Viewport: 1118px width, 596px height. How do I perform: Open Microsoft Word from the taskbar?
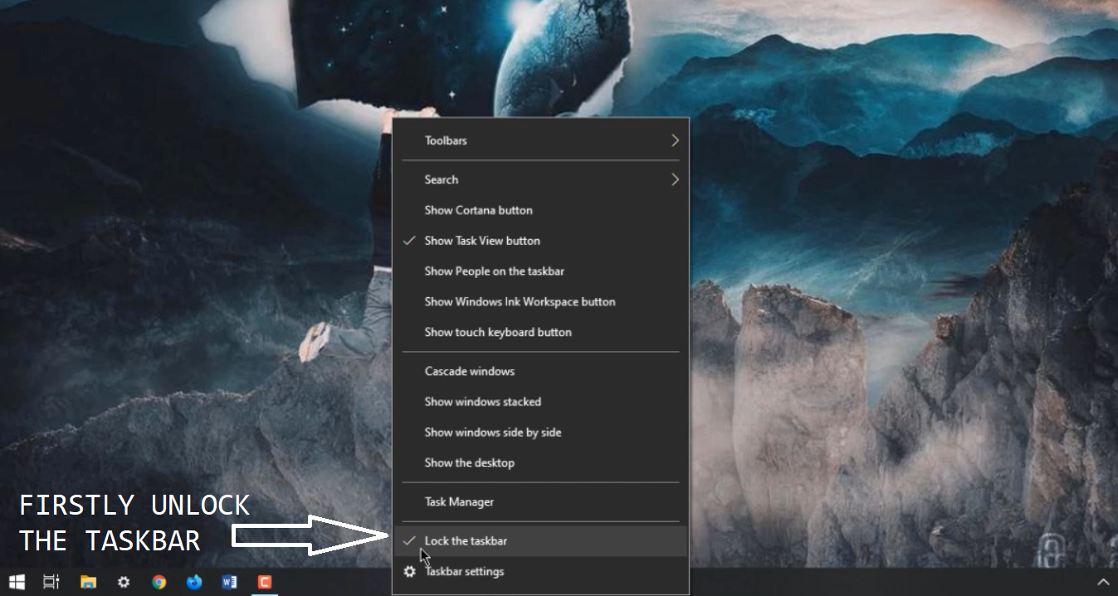(230, 582)
